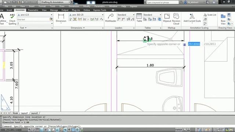Click the Add/Delete Scales icon under Scale List

pos(205,19)
